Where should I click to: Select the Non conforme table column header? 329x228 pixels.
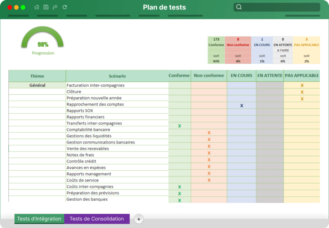[209, 76]
